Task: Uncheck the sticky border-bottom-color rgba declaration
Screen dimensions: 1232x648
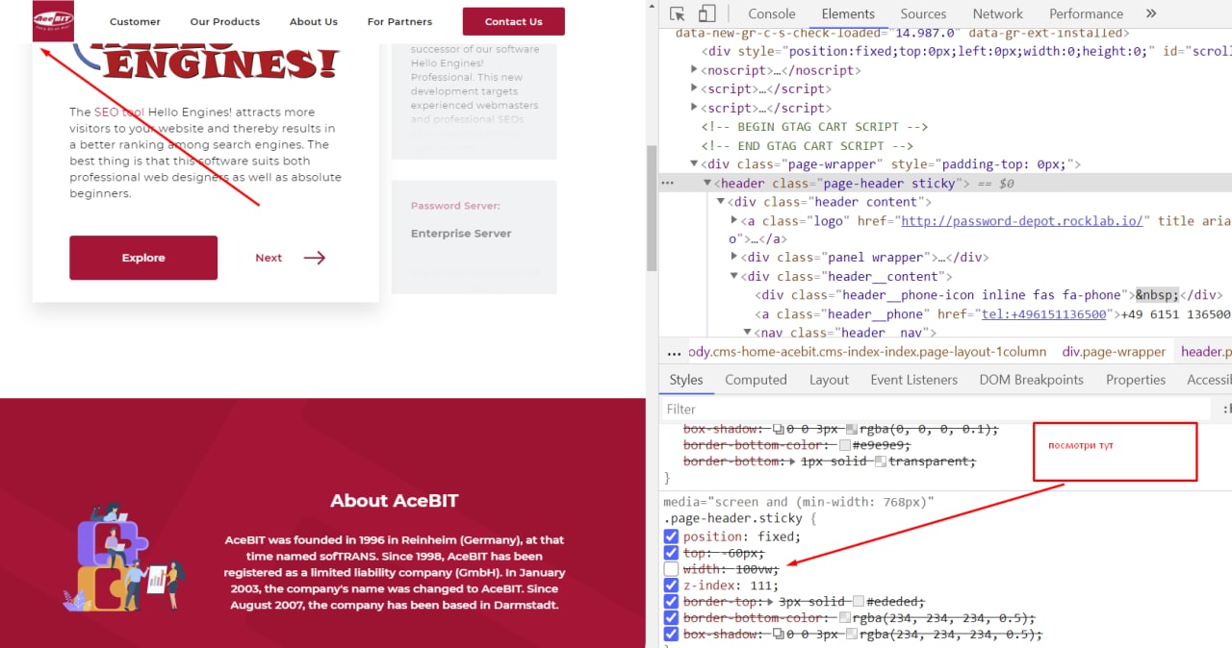Action: point(671,618)
